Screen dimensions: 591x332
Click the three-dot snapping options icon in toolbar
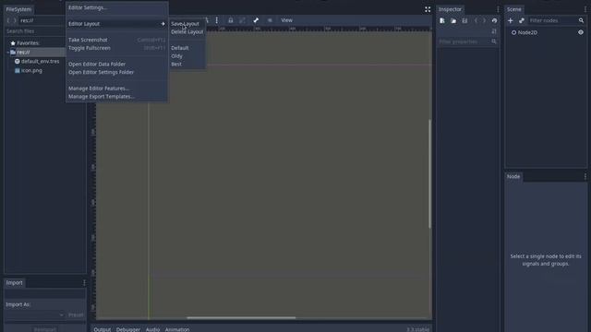pos(217,20)
